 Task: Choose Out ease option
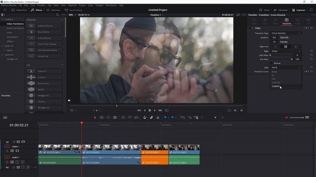286,79
